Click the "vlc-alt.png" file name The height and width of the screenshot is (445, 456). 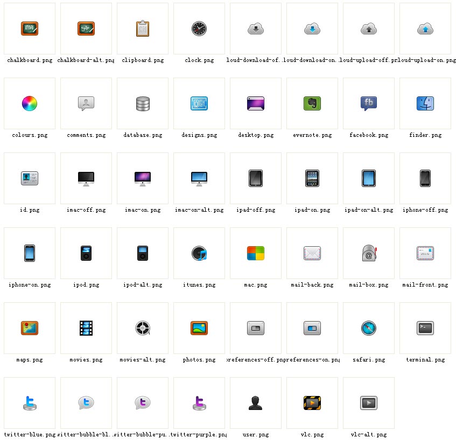369,435
